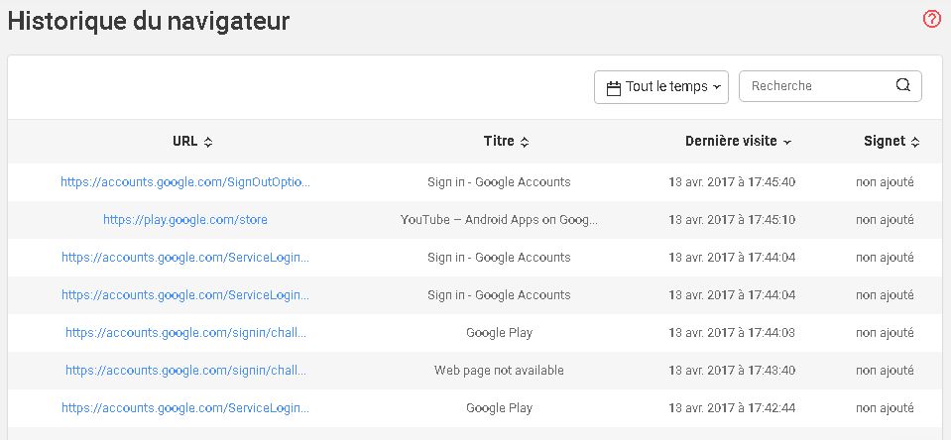This screenshot has height=440, width=951.
Task: Sort by Titre using the sort arrows
Action: 525,142
